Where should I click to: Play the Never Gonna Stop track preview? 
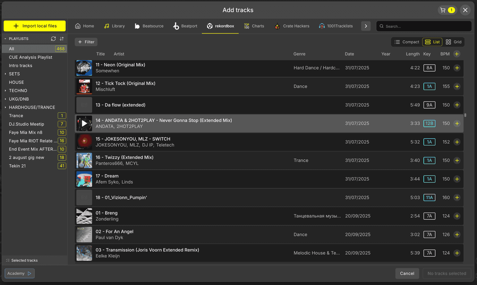[84, 123]
